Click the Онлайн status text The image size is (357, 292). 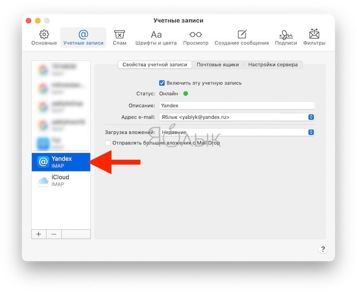(x=168, y=94)
